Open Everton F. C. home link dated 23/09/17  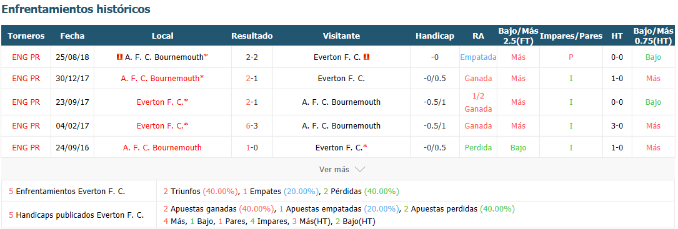pos(162,102)
